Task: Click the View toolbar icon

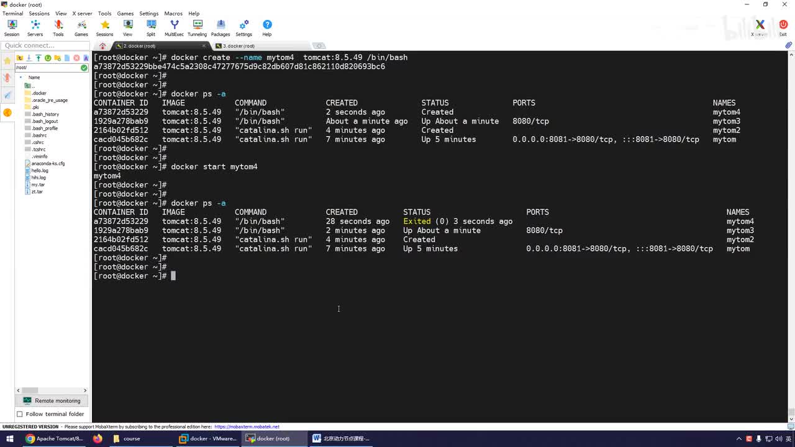Action: 128,28
